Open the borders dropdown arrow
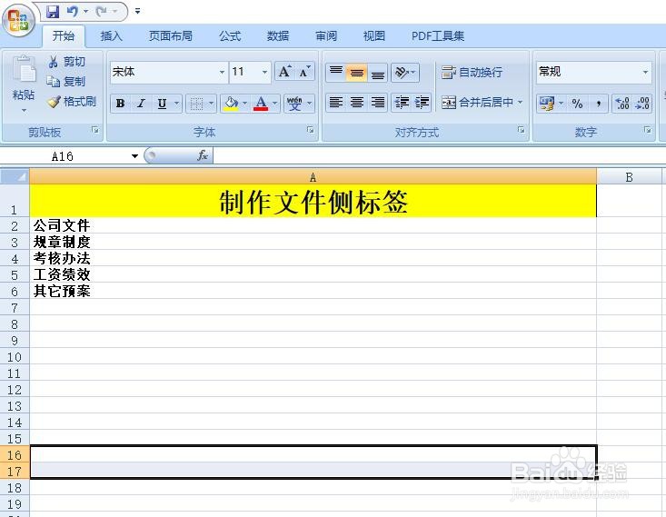Image resolution: width=666 pixels, height=517 pixels. pyautogui.click(x=211, y=104)
